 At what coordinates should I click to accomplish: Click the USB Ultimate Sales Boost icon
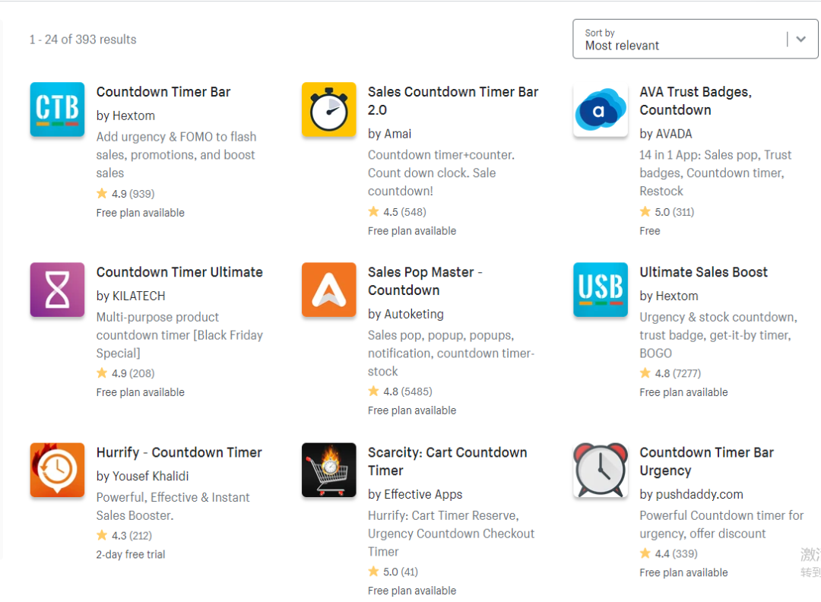(x=601, y=290)
